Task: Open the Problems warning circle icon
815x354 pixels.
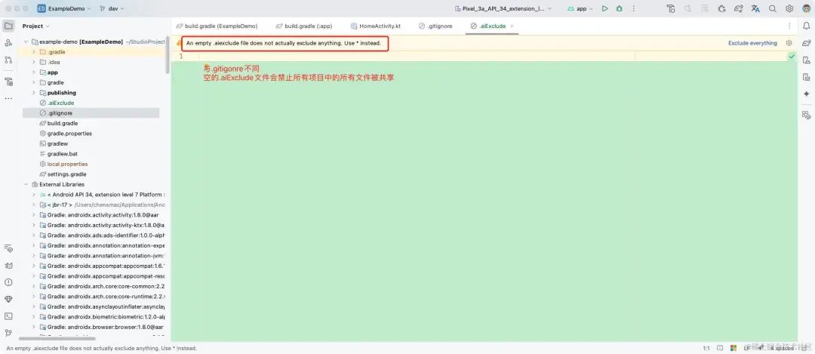Action: tap(8, 282)
